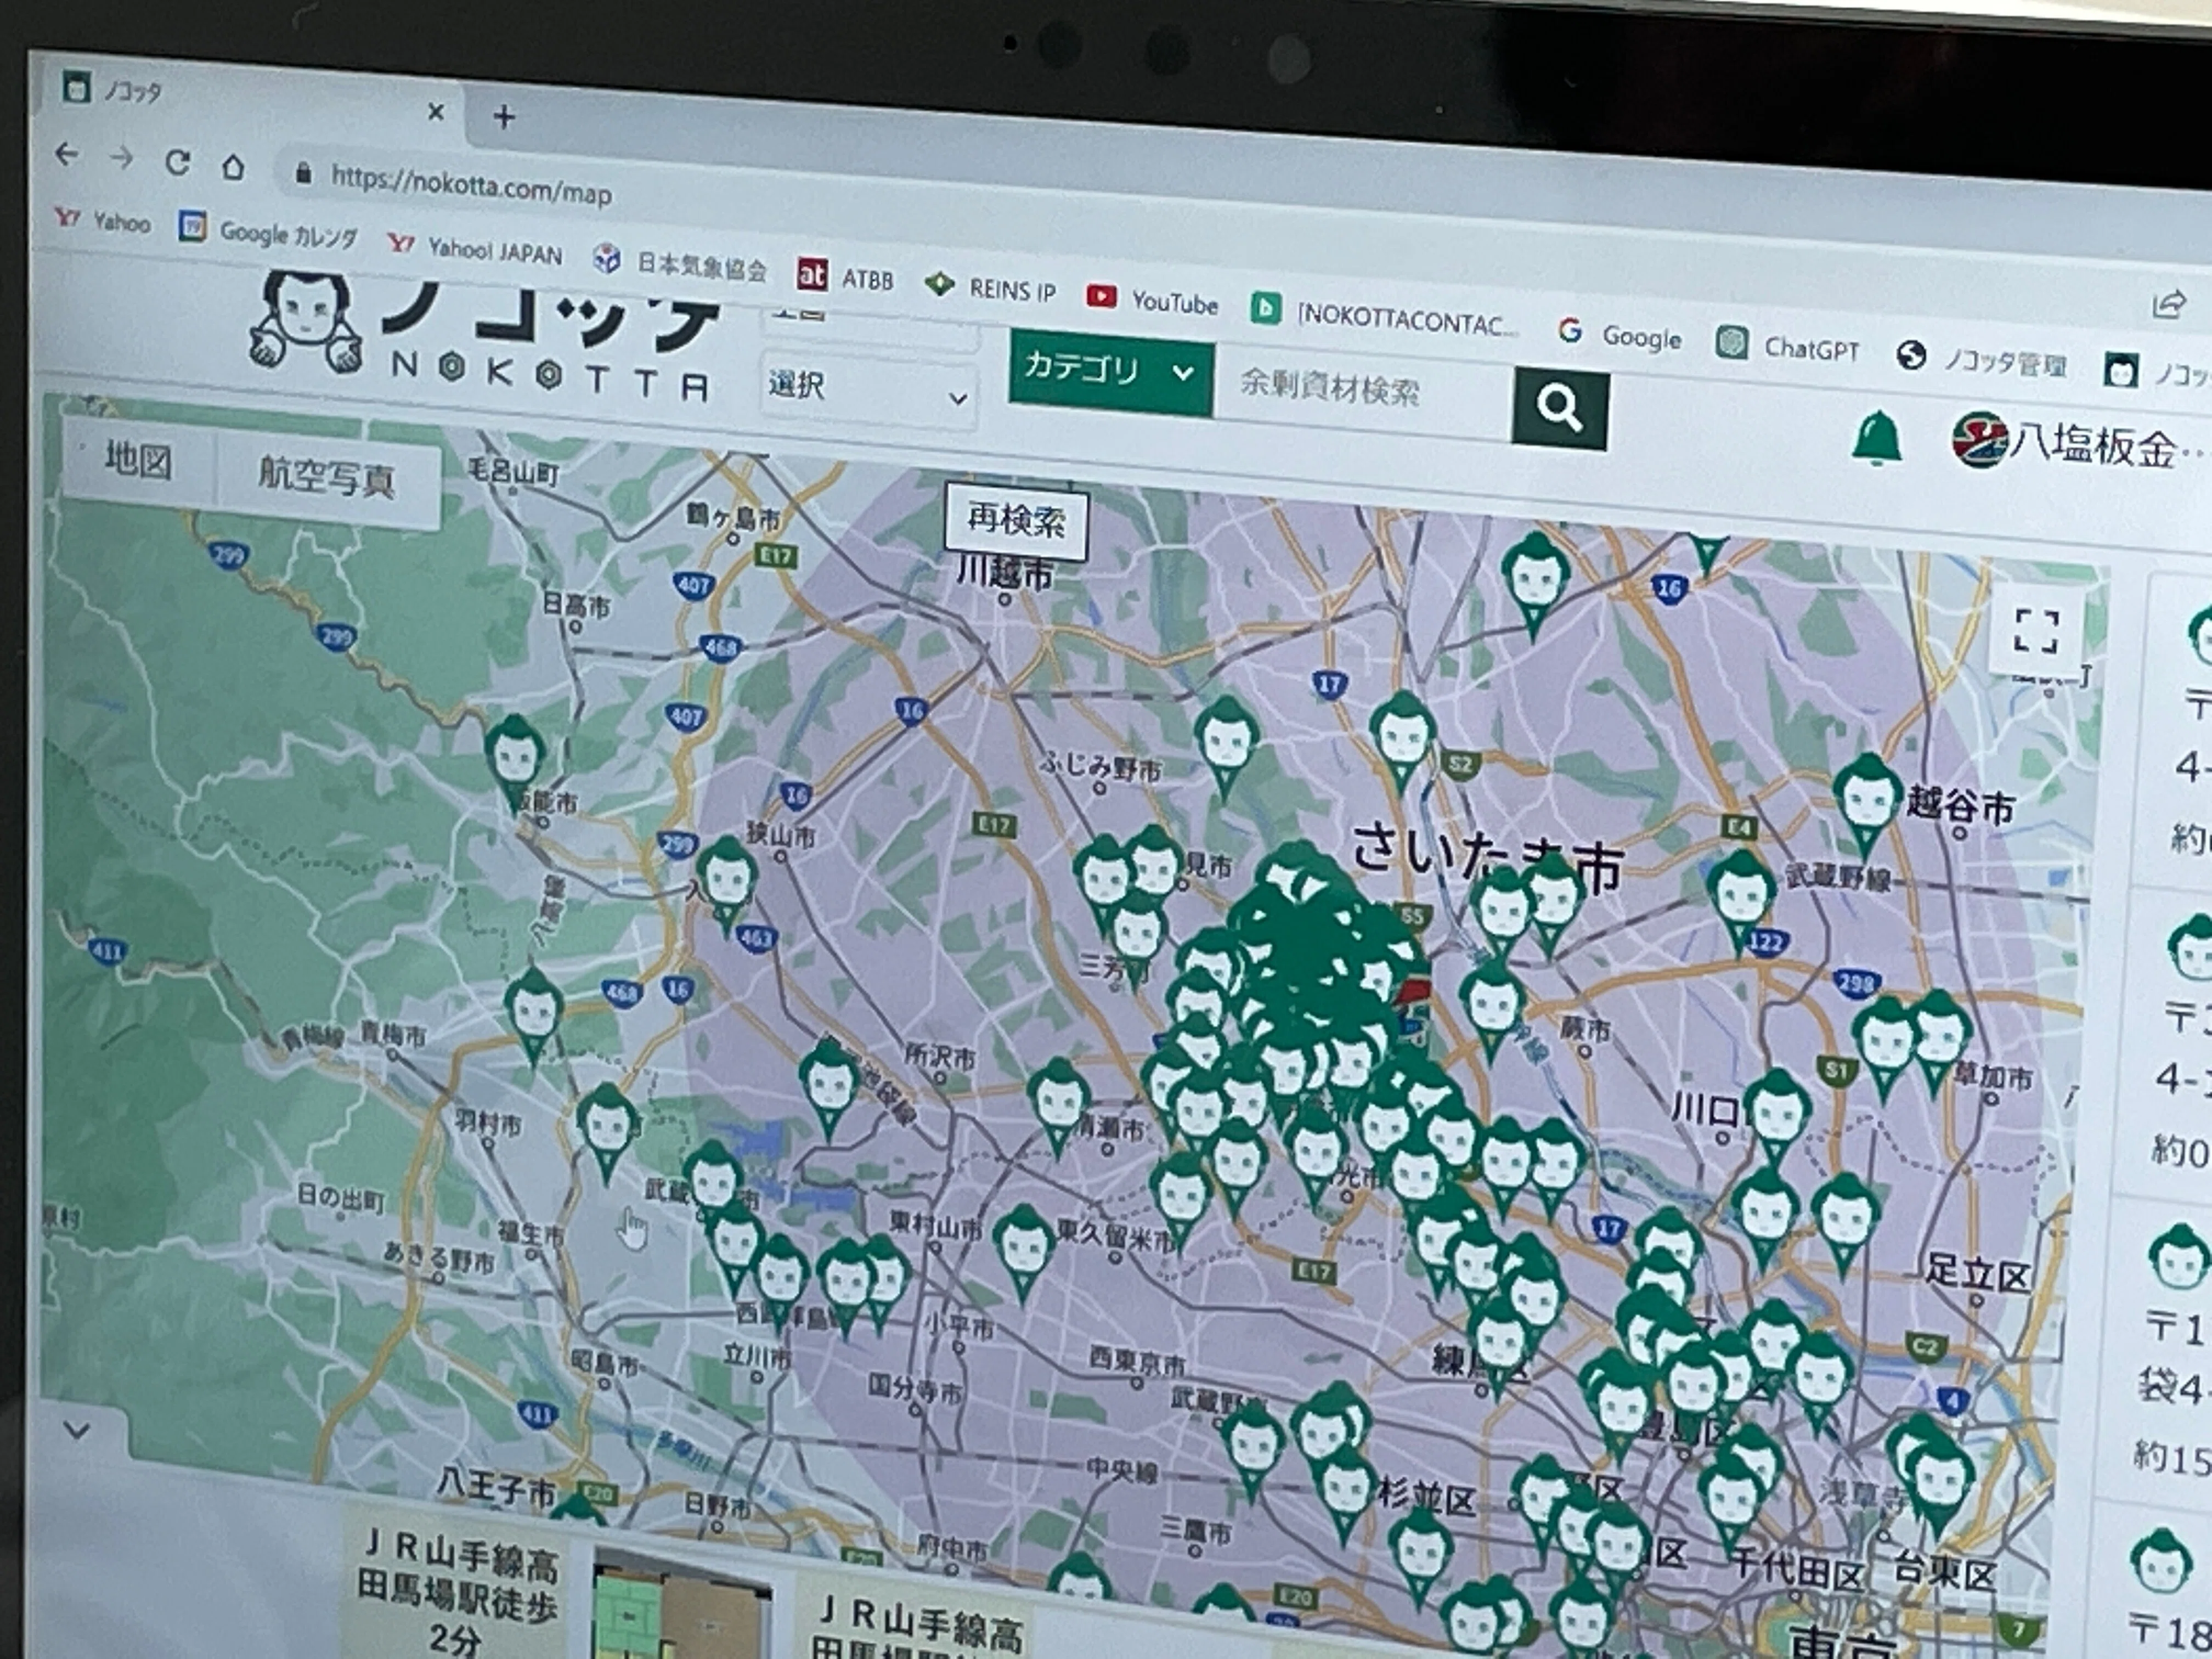
Task: Collapse panel with chevron at map left
Action: click(x=77, y=1431)
